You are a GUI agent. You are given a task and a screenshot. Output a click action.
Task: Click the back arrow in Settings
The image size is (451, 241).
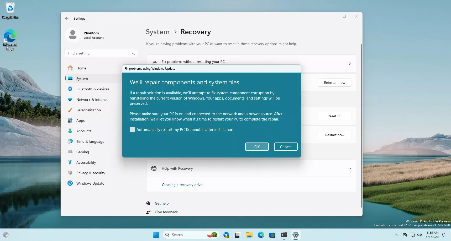pos(67,19)
